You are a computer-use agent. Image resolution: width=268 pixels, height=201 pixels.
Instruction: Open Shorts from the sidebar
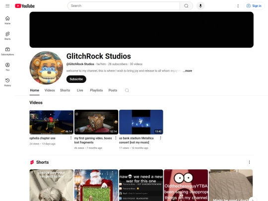7,36
